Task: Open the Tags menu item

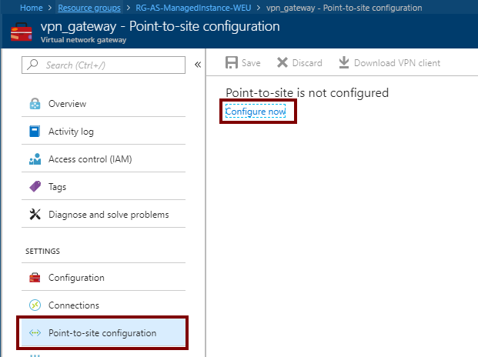Action: pyautogui.click(x=103, y=186)
